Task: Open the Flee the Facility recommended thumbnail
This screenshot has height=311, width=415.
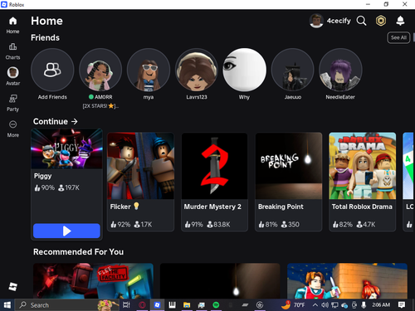Action: pos(93,281)
